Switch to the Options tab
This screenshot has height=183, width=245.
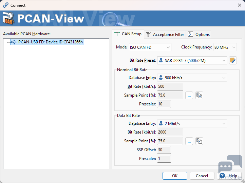(199, 35)
